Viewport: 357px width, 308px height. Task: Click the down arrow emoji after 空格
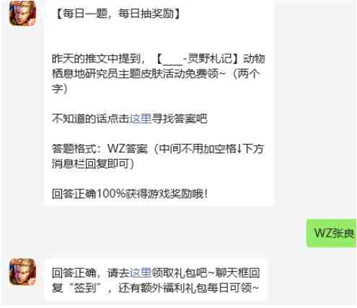239,149
